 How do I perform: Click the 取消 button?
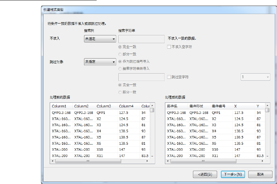pos(260,174)
